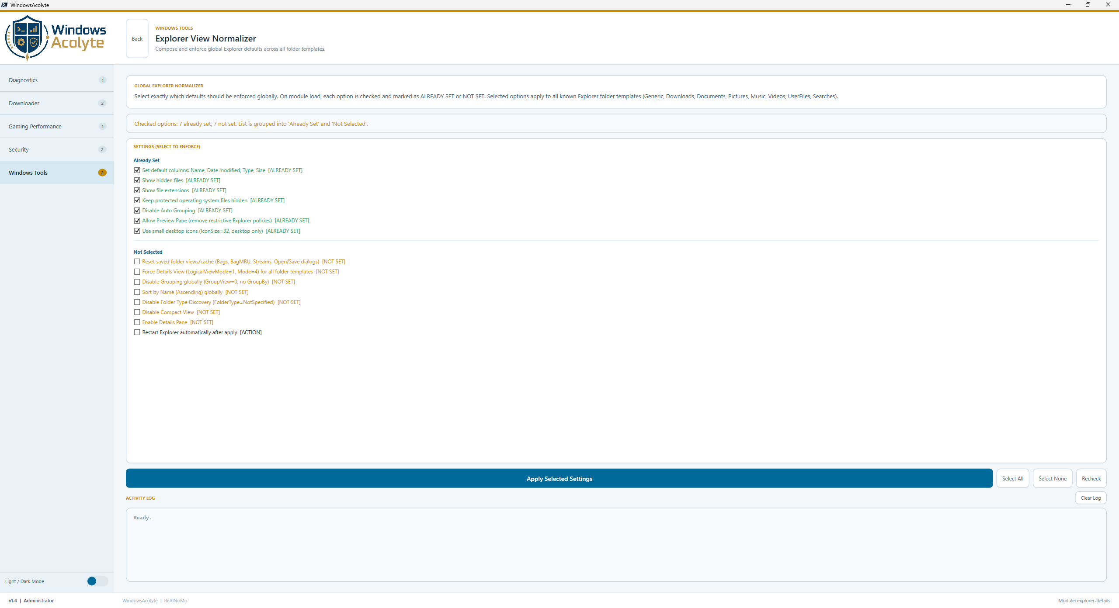Enable Reset saved folder views/cache

137,262
